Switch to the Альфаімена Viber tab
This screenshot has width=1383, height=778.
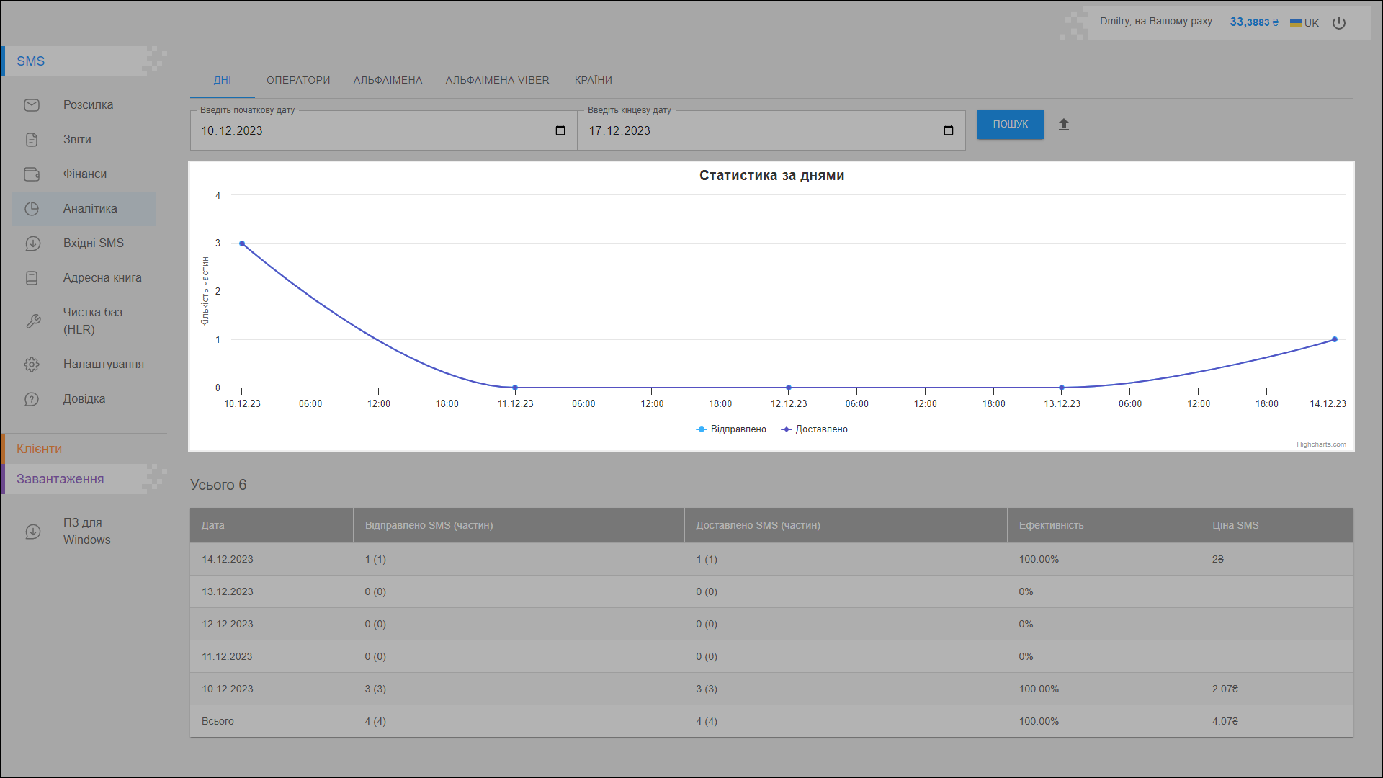497,80
